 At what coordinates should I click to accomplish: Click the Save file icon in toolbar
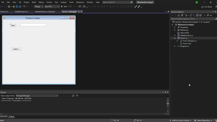pyautogui.click(x=17, y=6)
